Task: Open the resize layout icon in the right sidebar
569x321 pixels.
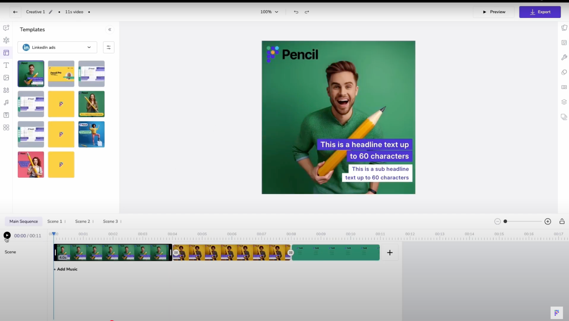Action: (564, 43)
